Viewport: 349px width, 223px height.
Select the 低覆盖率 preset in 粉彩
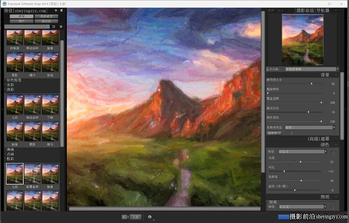coord(32,174)
